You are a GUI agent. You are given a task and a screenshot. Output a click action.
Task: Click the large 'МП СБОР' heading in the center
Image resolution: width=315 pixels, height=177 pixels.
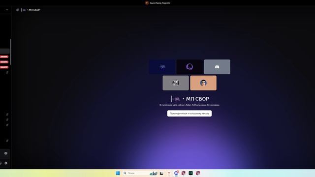[x=197, y=99]
